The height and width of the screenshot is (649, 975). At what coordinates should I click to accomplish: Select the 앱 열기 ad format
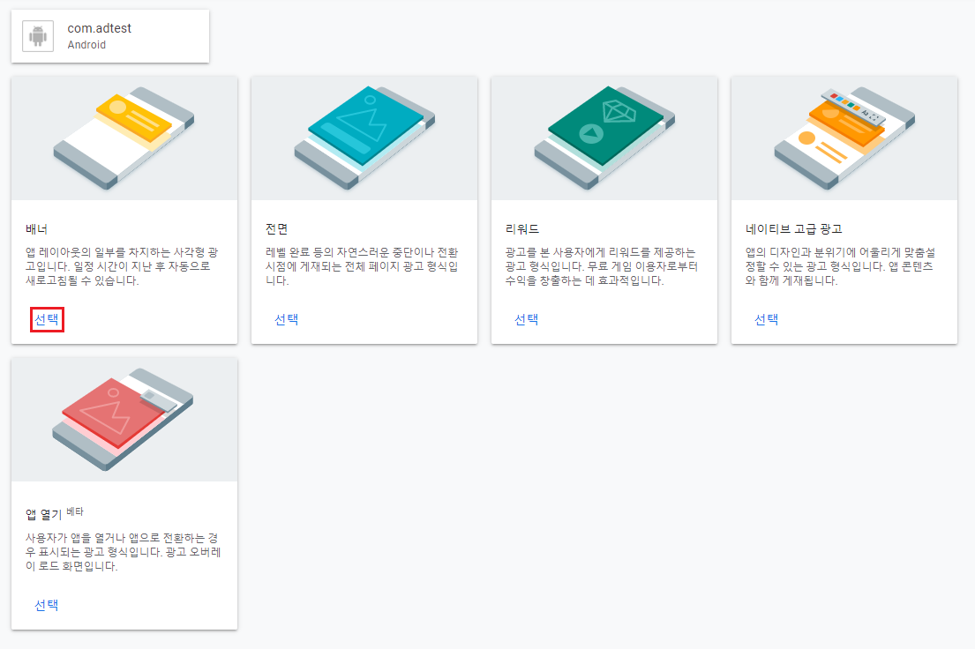coord(45,605)
